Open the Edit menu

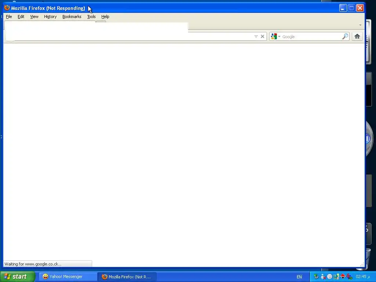pos(21,17)
